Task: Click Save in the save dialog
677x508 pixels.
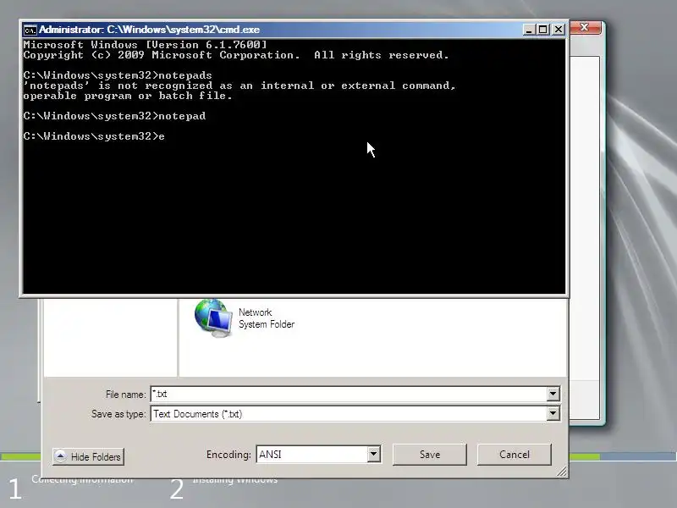Action: (x=430, y=455)
